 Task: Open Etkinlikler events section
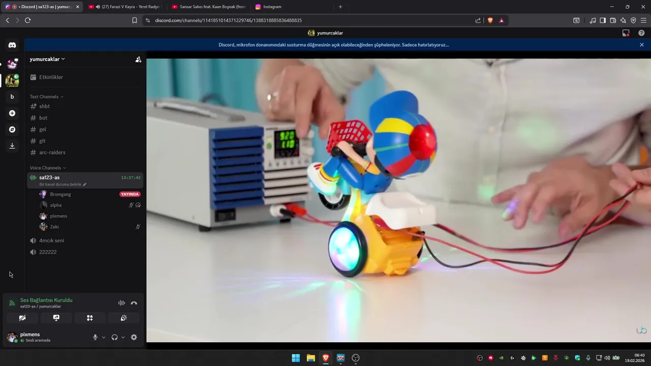click(85, 77)
